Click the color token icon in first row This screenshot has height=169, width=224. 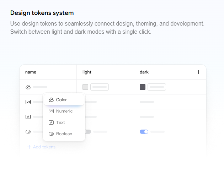28,87
